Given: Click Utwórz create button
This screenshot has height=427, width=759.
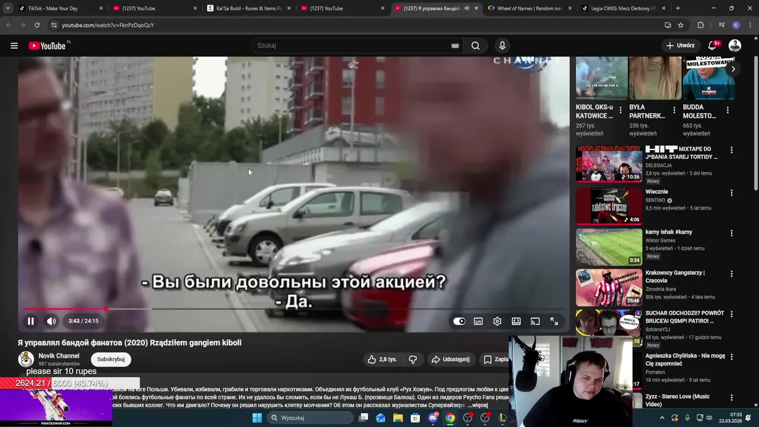Looking at the screenshot, I should [x=680, y=46].
